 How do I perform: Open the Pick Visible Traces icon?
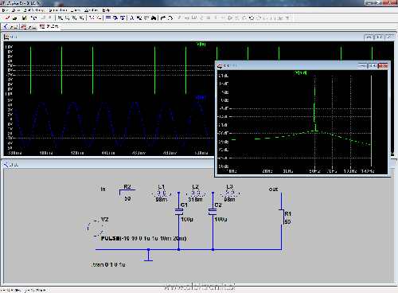[92, 18]
